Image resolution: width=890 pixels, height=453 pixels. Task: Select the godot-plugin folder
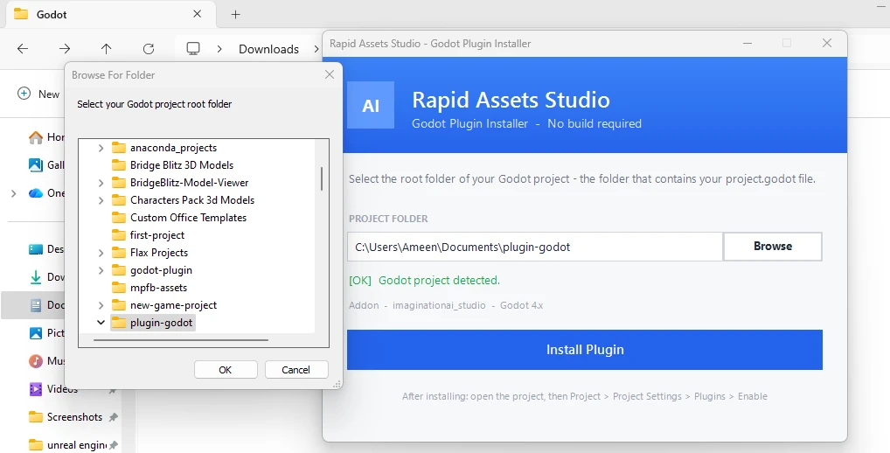coord(152,270)
